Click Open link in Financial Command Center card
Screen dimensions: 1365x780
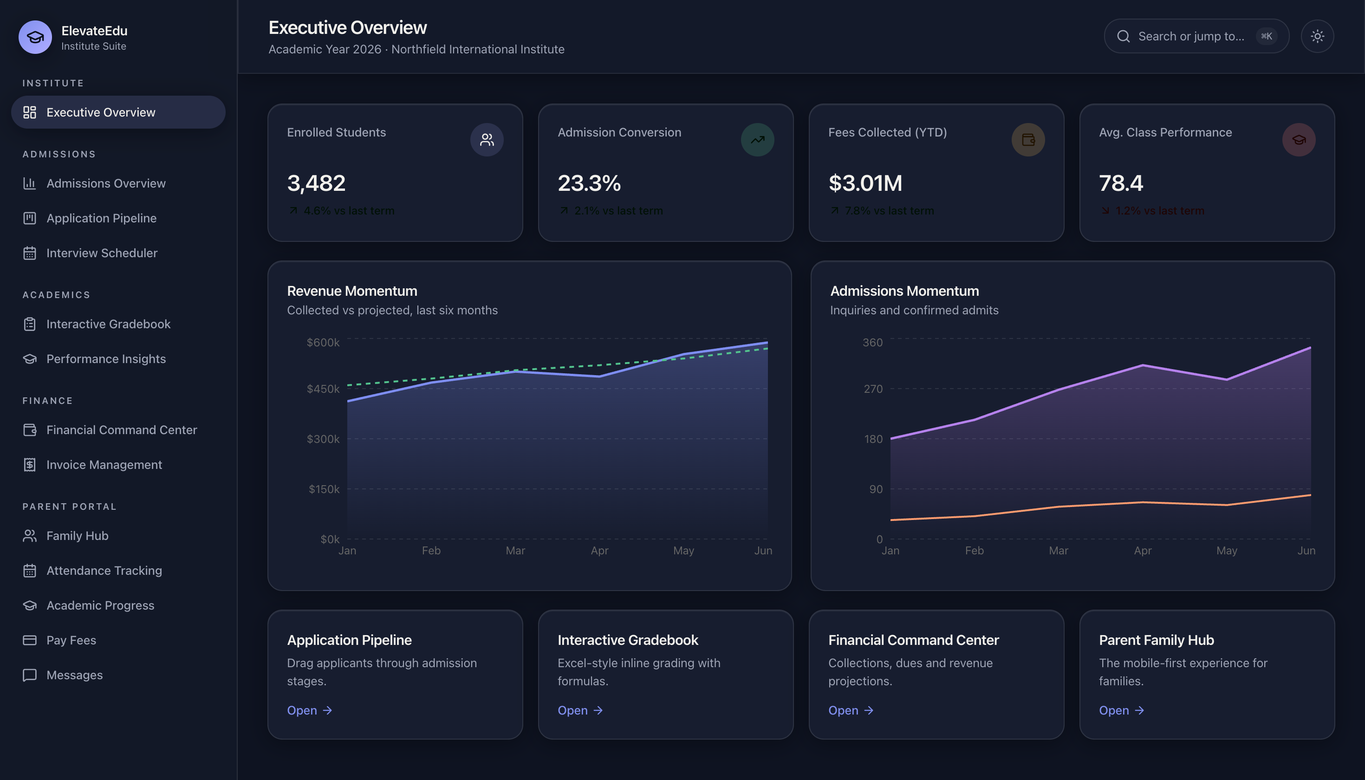[x=851, y=710]
